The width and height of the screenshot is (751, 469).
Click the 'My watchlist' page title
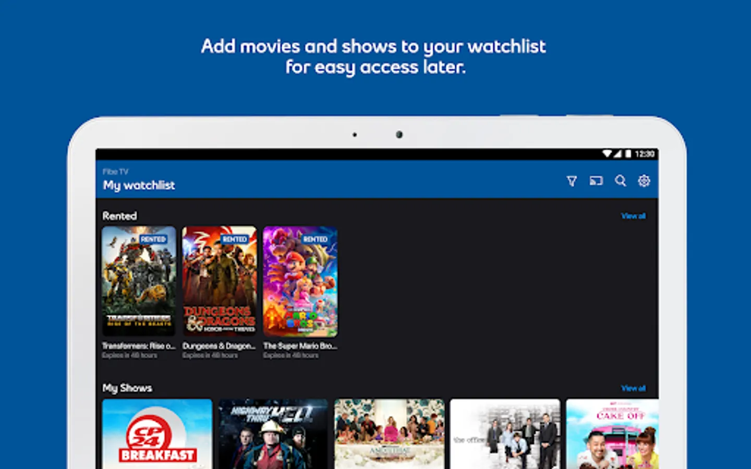(x=139, y=186)
